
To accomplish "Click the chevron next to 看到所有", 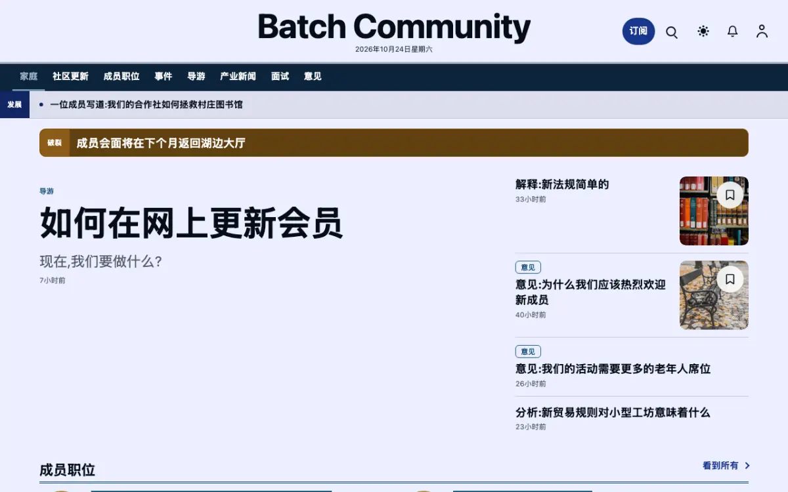I will [747, 466].
